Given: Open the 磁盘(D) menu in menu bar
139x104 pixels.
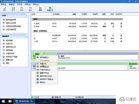Looking at the screenshot, I should [x=12, y=4].
